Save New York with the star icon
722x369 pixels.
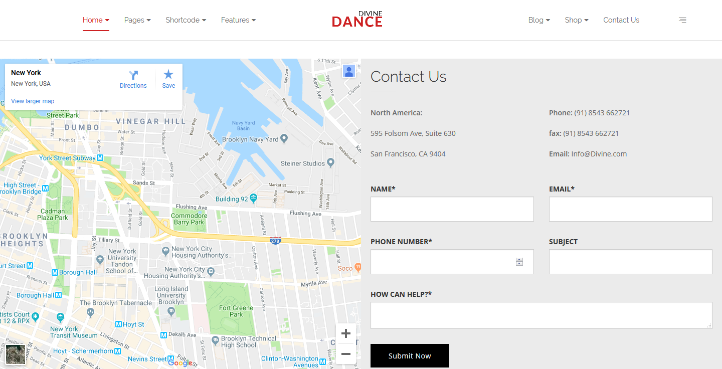(x=168, y=75)
